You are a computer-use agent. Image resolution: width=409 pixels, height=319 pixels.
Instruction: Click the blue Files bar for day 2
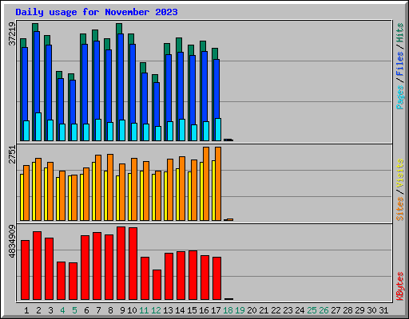click(x=37, y=72)
